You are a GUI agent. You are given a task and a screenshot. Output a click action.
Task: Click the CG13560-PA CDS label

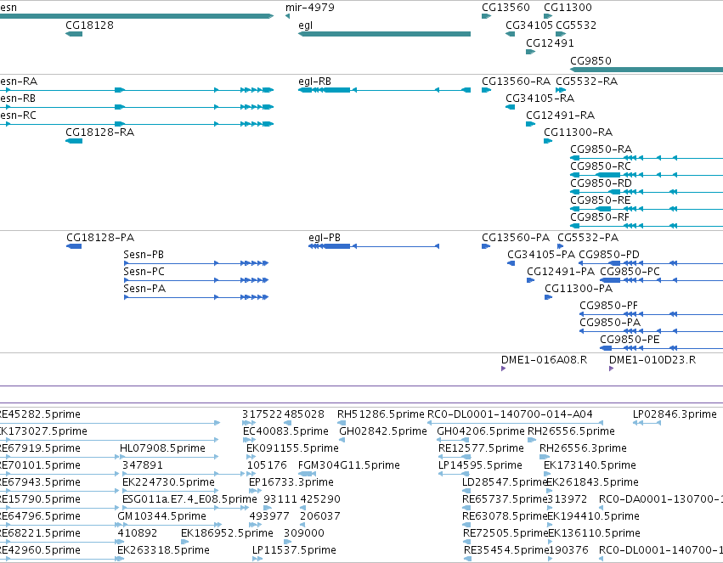point(516,238)
